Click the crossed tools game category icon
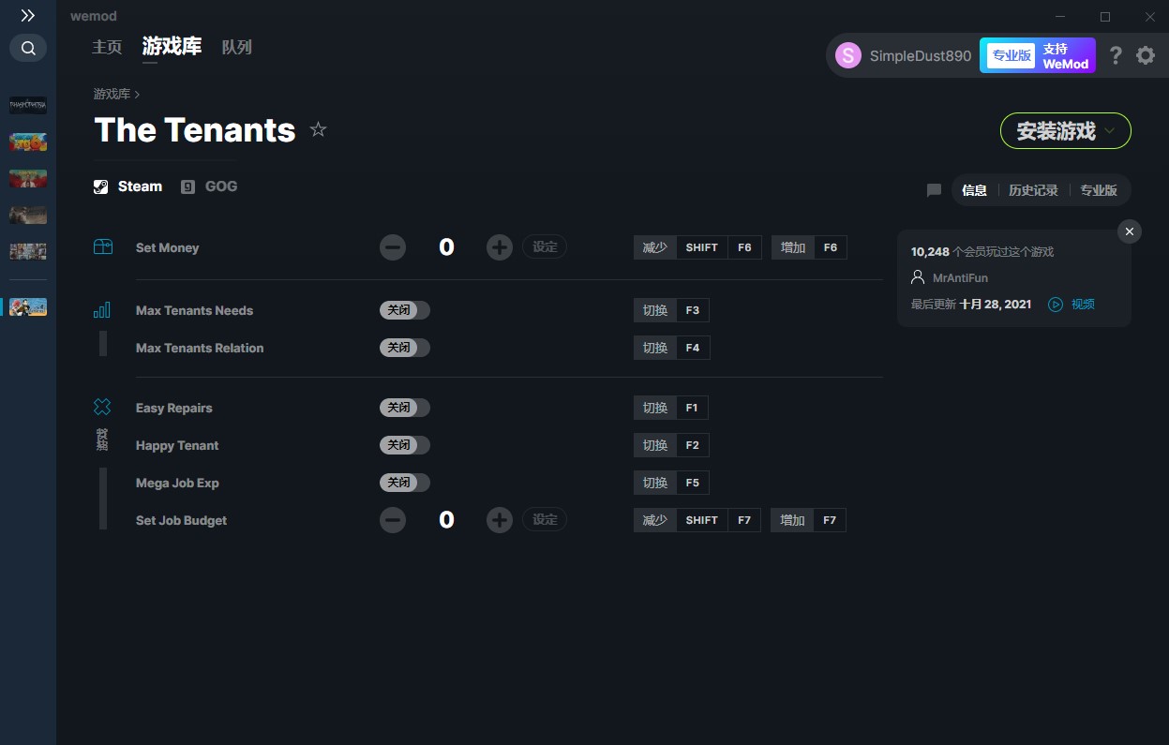The height and width of the screenshot is (745, 1169). coord(102,407)
